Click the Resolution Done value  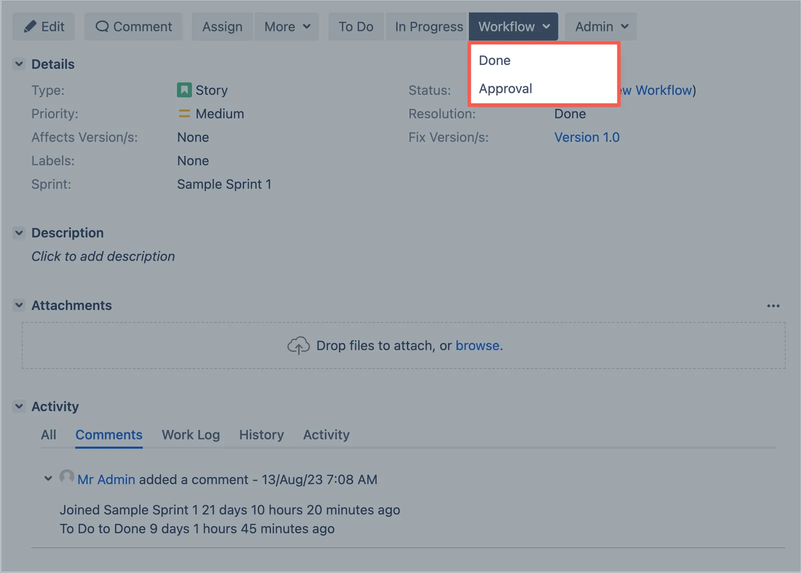tap(570, 114)
